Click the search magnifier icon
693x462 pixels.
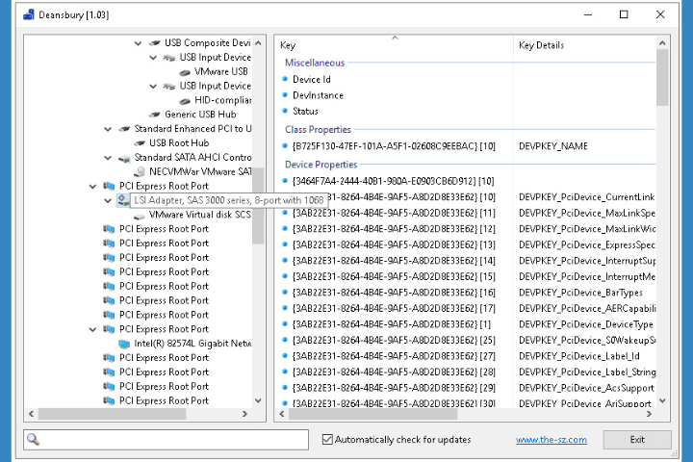[x=33, y=440]
